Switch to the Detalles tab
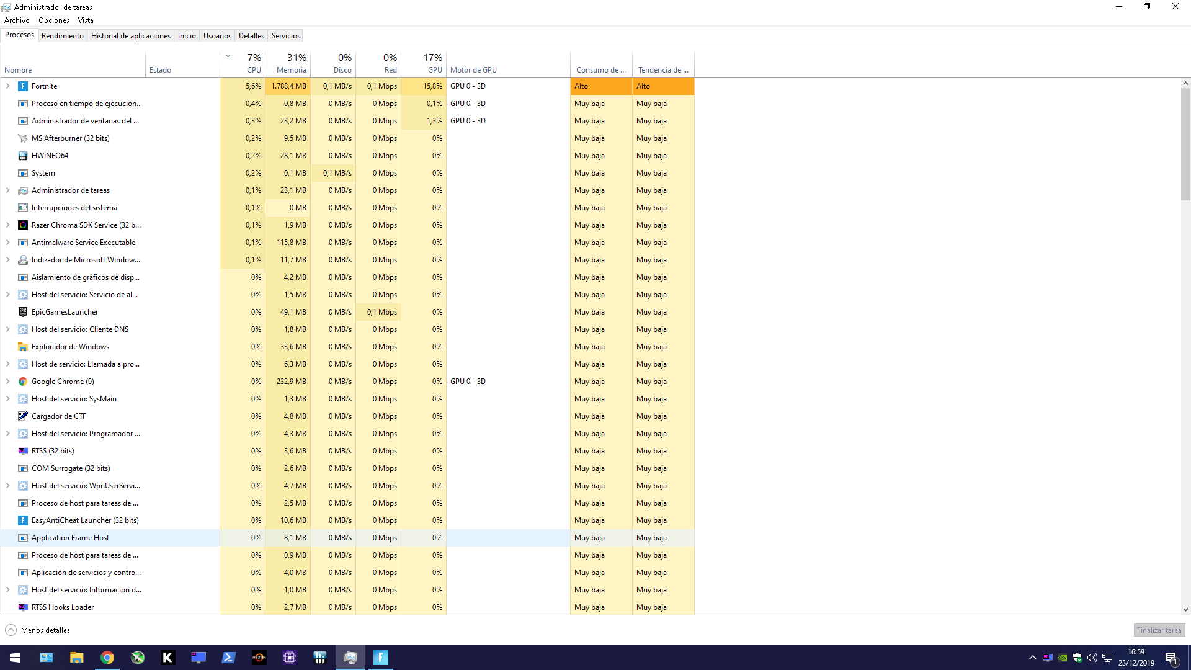The width and height of the screenshot is (1191, 670). coord(251,36)
